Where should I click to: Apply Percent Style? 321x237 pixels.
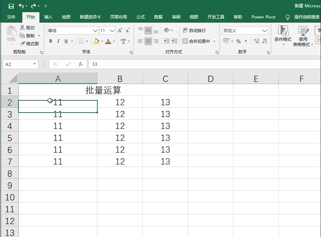click(239, 41)
